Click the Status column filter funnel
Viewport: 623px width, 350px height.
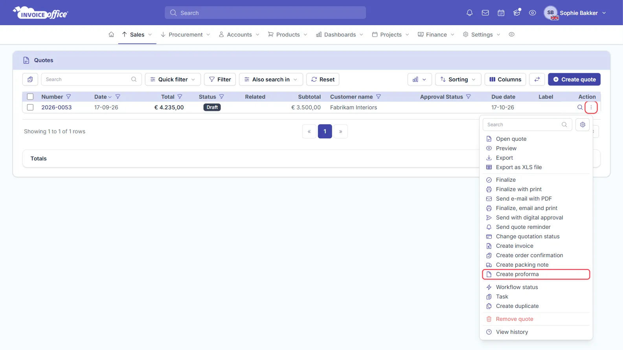pos(221,97)
